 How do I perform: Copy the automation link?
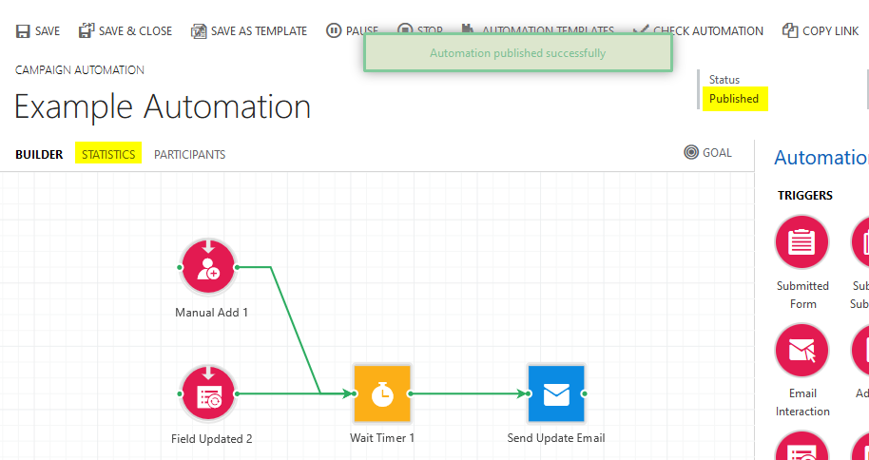click(x=821, y=31)
